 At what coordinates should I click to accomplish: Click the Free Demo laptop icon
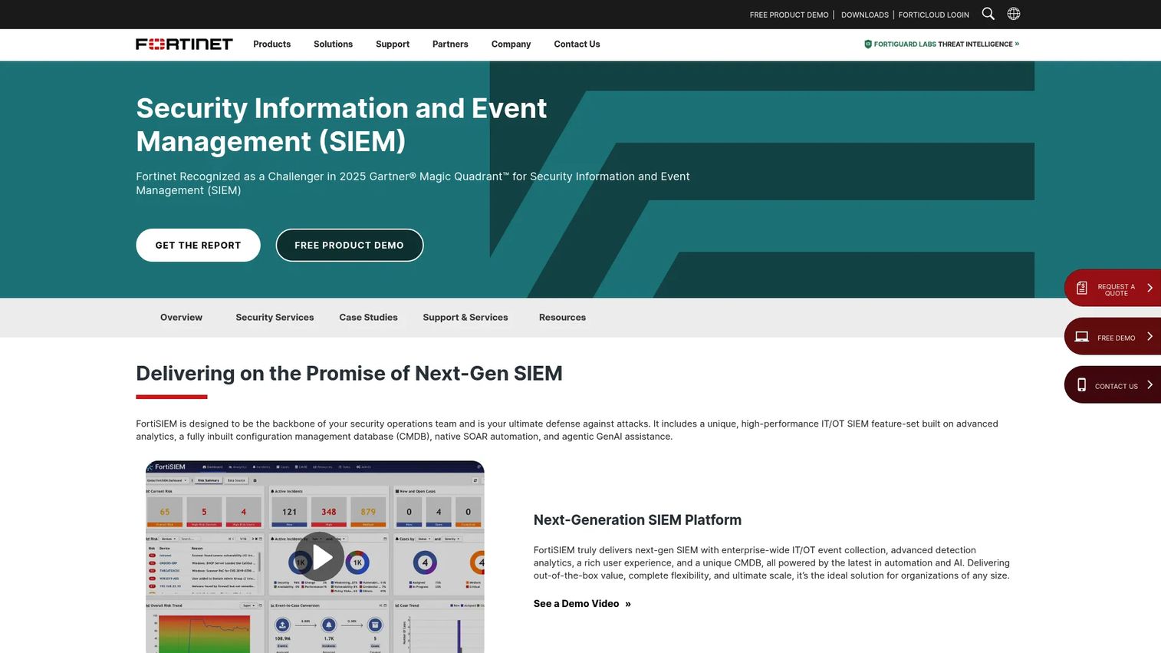[1082, 337]
